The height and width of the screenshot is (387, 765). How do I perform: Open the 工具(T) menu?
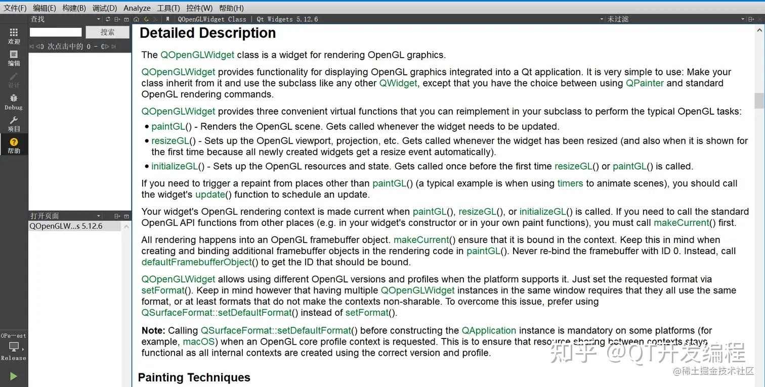[x=168, y=8]
